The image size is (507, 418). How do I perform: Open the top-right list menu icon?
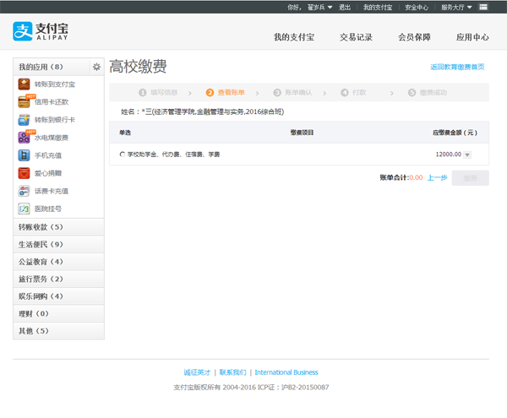pyautogui.click(x=483, y=7)
